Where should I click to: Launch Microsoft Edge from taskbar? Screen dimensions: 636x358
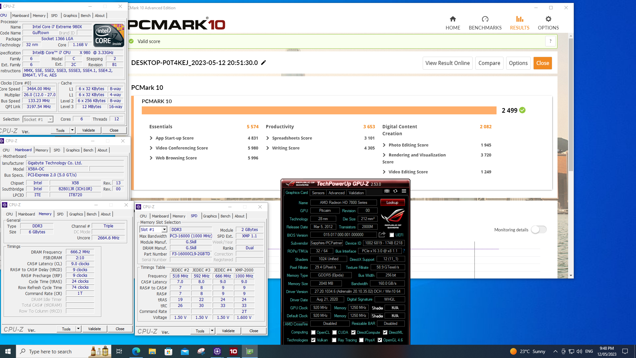[136, 351]
